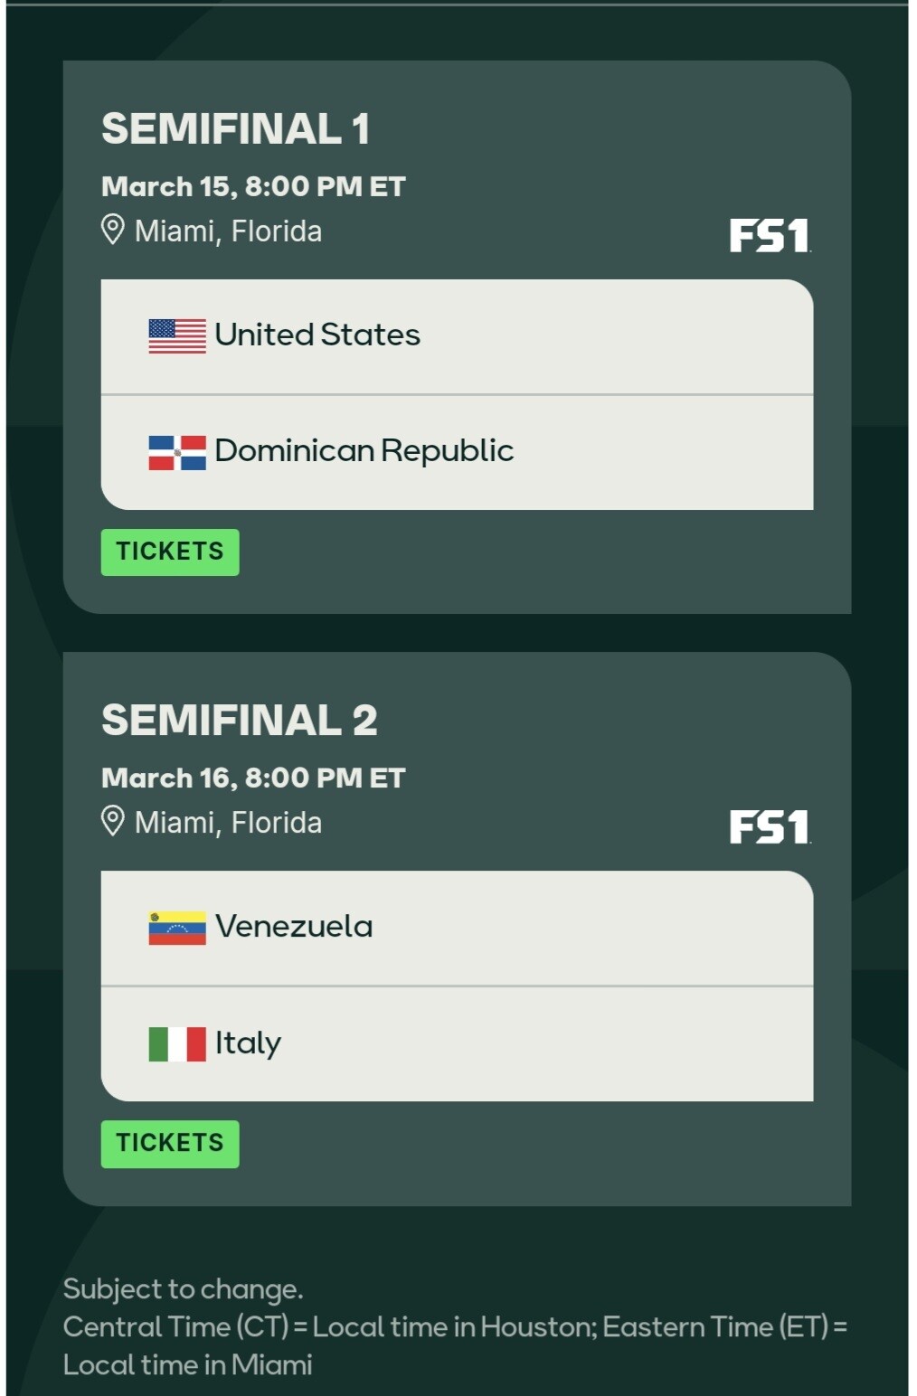Select the United States team row
The image size is (917, 1396).
[457, 336]
